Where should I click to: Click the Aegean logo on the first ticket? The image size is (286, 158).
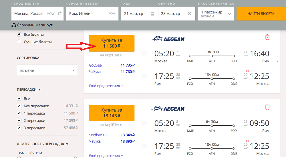[168, 39]
